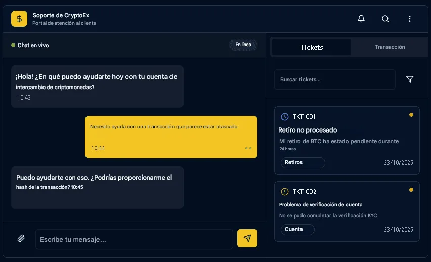The image size is (431, 262).
Task: Click the 10:44 message timestamp
Action: coord(98,148)
